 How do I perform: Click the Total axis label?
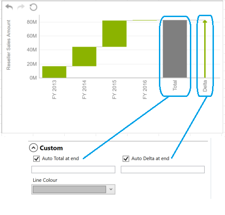[175, 85]
